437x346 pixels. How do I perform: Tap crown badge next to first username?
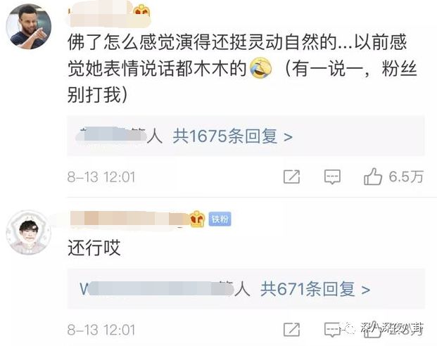pyautogui.click(x=141, y=11)
